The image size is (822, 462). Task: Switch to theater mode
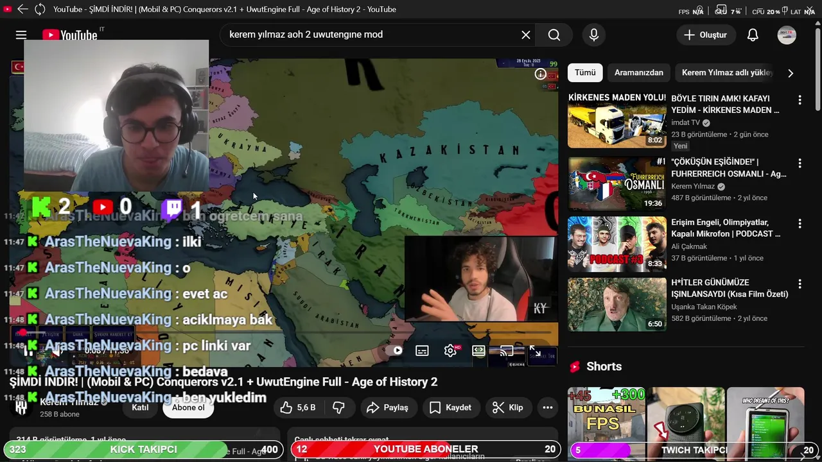pyautogui.click(x=478, y=350)
